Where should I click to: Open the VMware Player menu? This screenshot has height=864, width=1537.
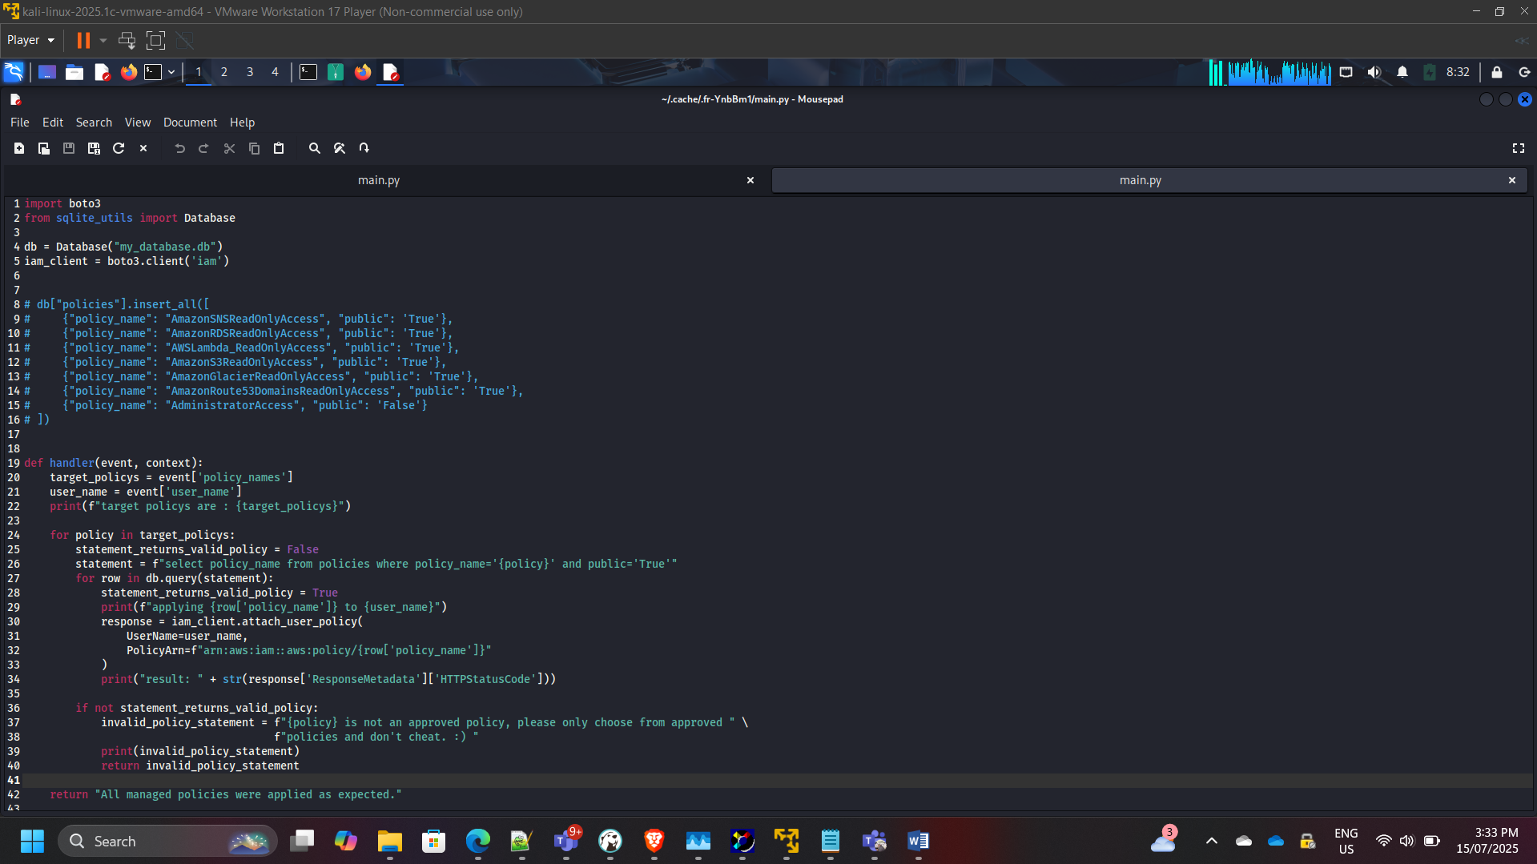coord(30,39)
